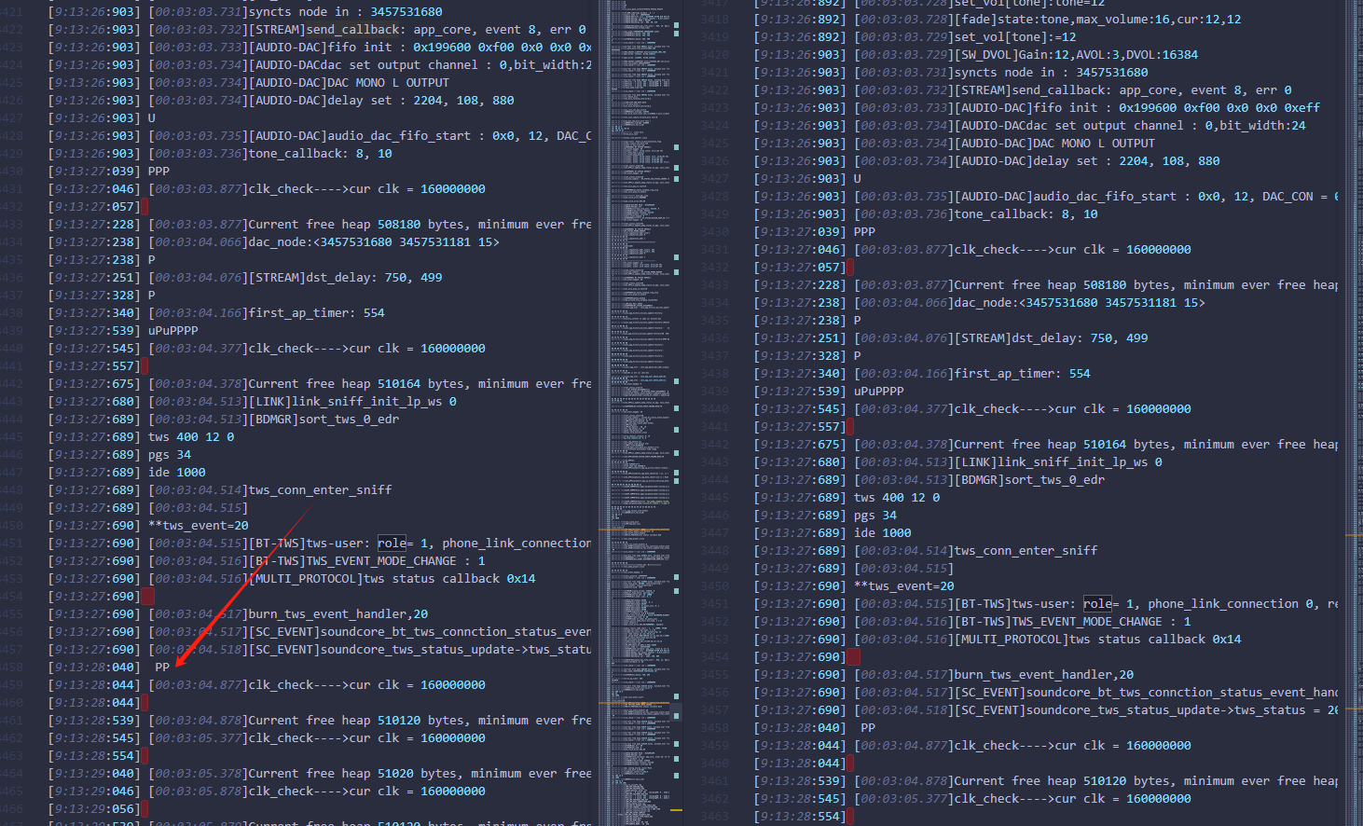Viewport: 1363px width, 826px height.
Task: Click 'tone_callback: 8, 10' line in left pane
Action: pyautogui.click(x=321, y=153)
